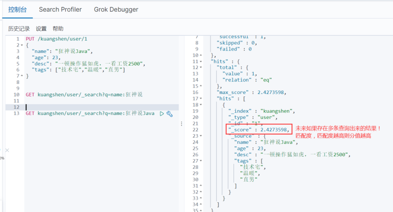This screenshot has width=393, height=212.
Task: Collapse the "tags" array in the response
Action: pos(202,161)
